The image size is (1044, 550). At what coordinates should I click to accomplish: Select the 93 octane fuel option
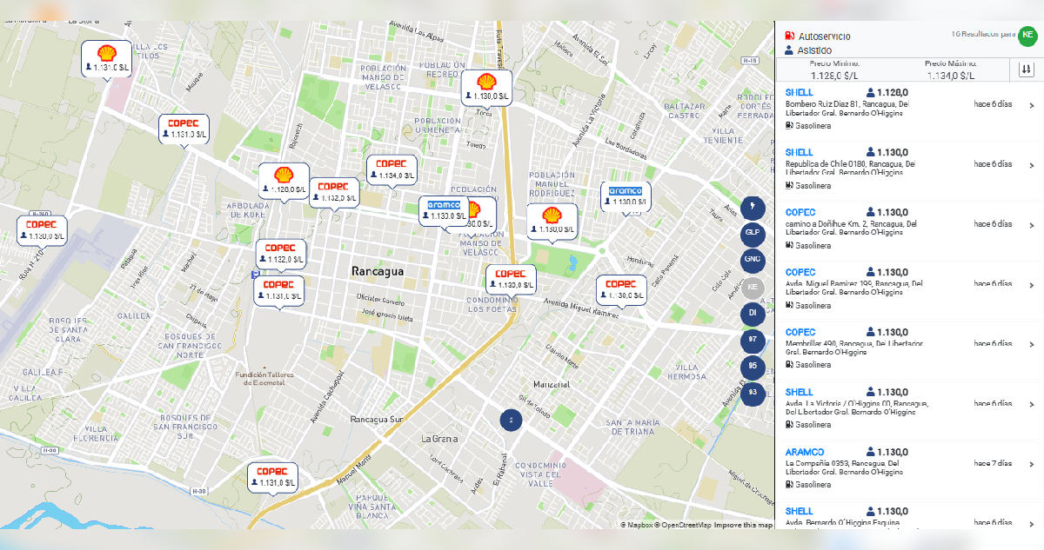tap(753, 393)
